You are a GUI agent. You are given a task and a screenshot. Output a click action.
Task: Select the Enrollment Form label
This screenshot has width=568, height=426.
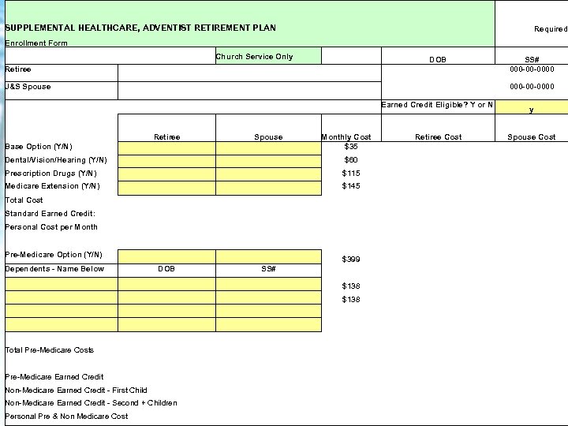[x=36, y=43]
